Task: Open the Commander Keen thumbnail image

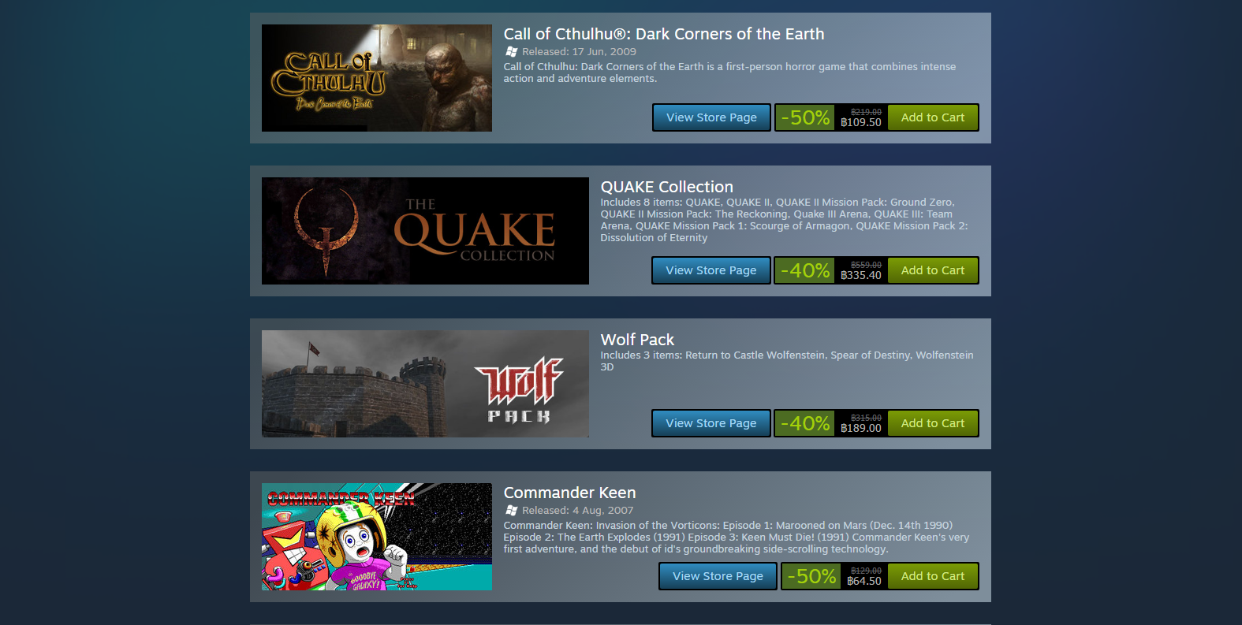Action: tap(377, 537)
